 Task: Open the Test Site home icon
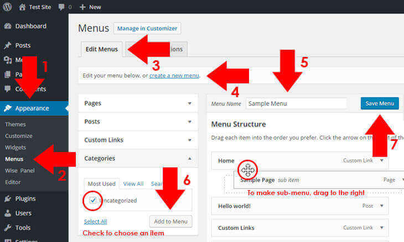tap(23, 7)
